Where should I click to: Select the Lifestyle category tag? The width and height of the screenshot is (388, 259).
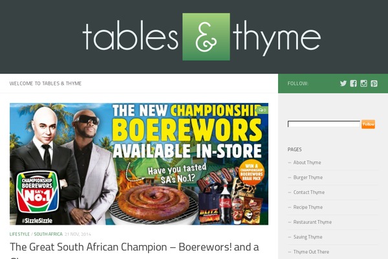(x=19, y=234)
